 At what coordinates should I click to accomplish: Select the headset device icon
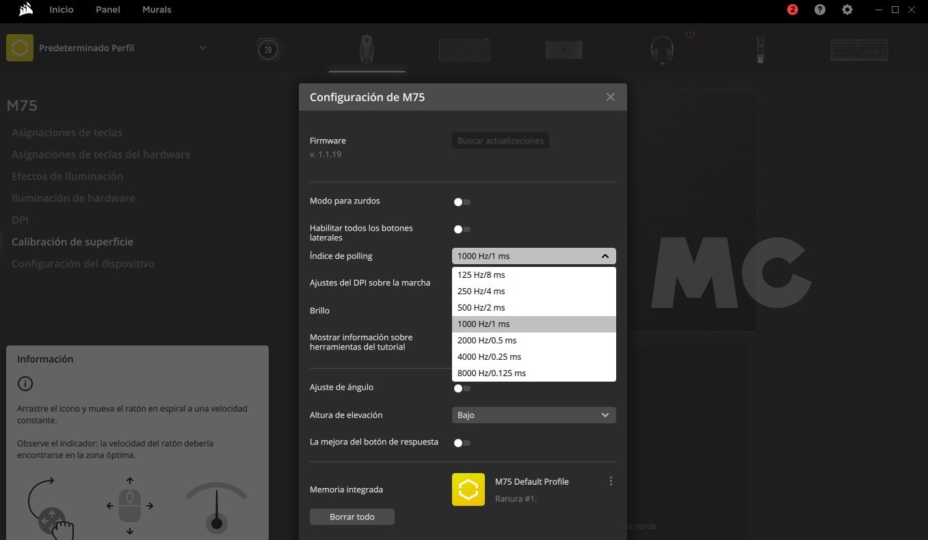coord(661,50)
